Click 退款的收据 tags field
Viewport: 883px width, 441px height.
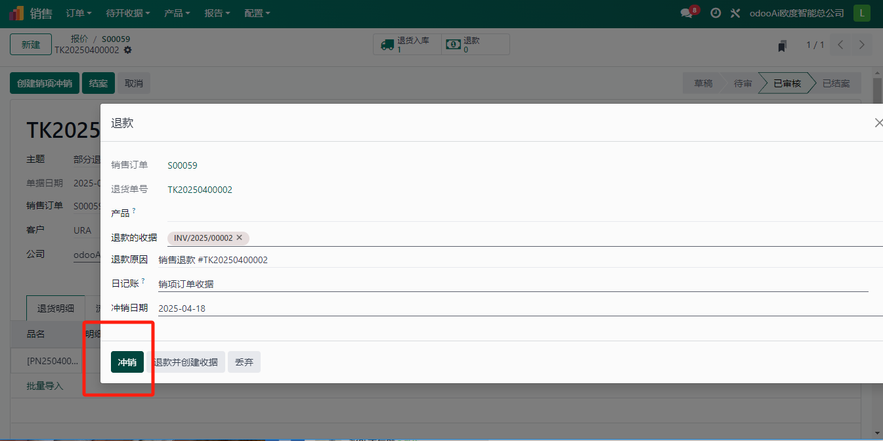(x=525, y=238)
